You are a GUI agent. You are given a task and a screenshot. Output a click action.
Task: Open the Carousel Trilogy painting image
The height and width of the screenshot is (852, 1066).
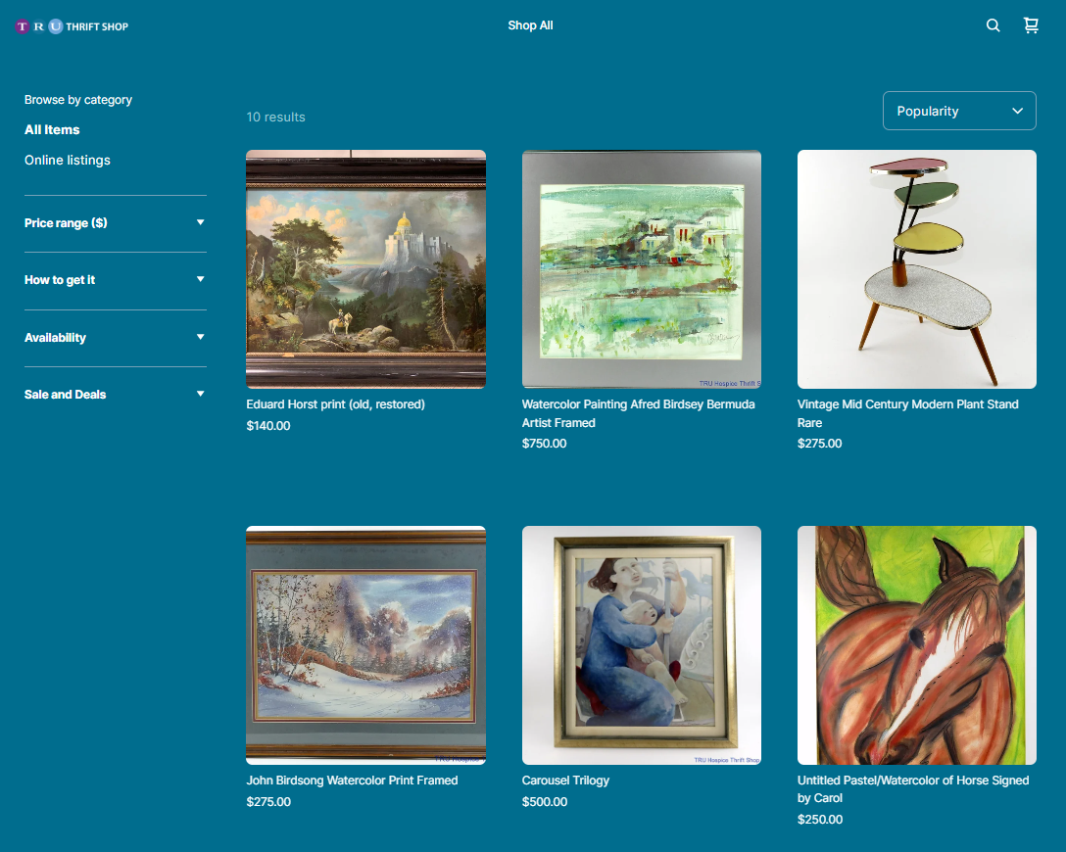click(641, 644)
